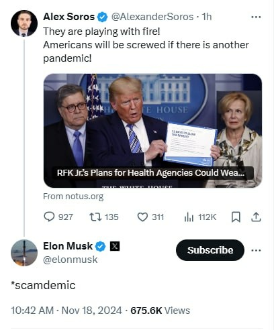Share the Alex Soros post
Image resolution: width=274 pixels, height=330 pixels.
[256, 217]
